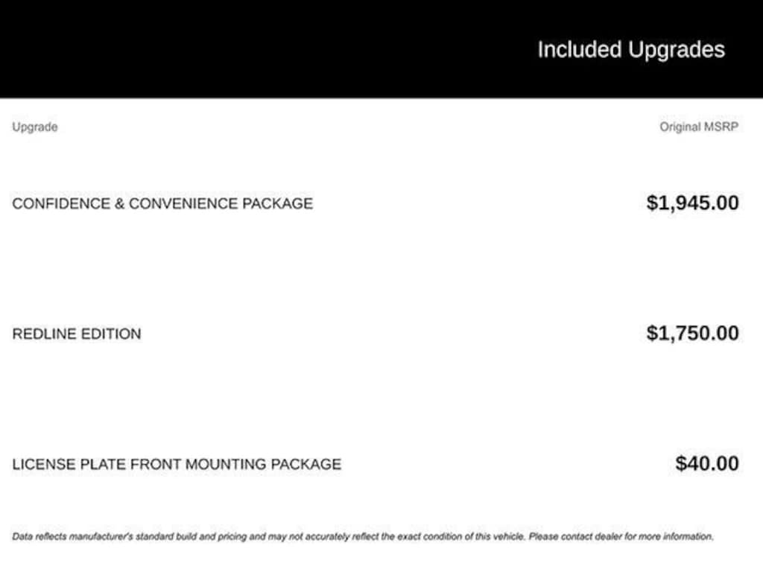Click the word "MOUNTING" in the third upgrade
Viewport: 763px width, 572px height.
(x=225, y=464)
